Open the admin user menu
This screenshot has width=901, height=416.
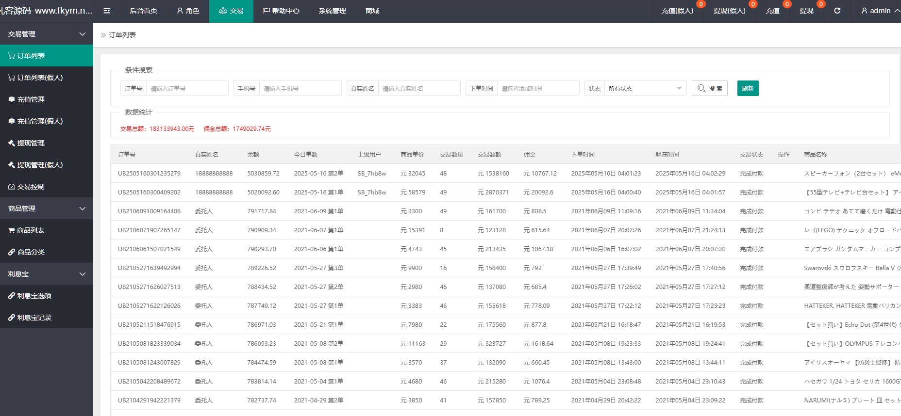[x=881, y=11]
